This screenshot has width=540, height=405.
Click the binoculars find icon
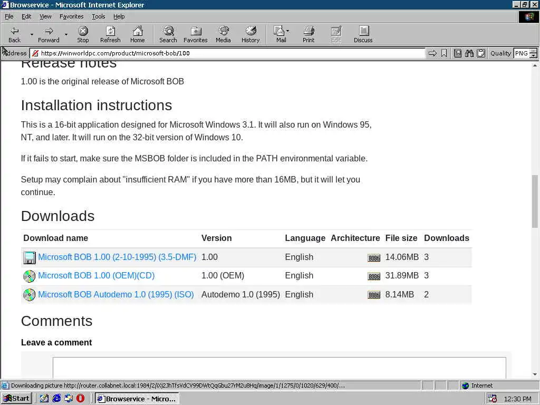pos(469,53)
